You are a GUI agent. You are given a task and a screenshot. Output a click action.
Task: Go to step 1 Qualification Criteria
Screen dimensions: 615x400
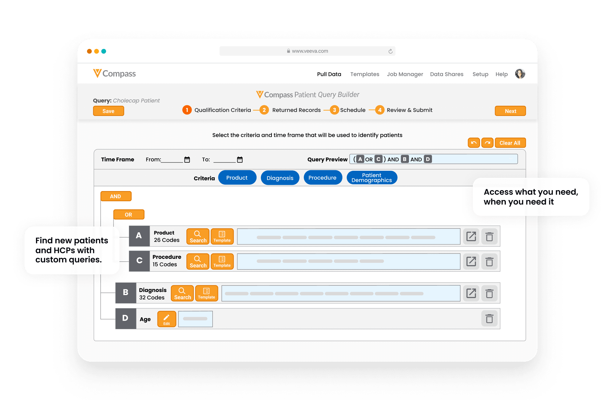tap(217, 110)
